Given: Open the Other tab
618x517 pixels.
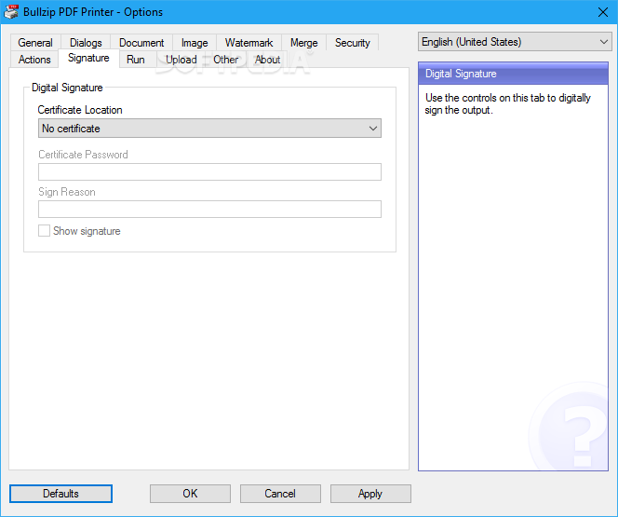Looking at the screenshot, I should [x=225, y=60].
